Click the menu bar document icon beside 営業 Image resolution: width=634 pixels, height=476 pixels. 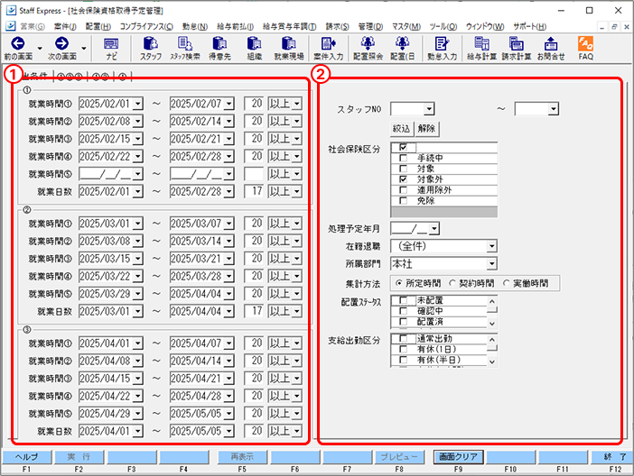tap(11, 26)
